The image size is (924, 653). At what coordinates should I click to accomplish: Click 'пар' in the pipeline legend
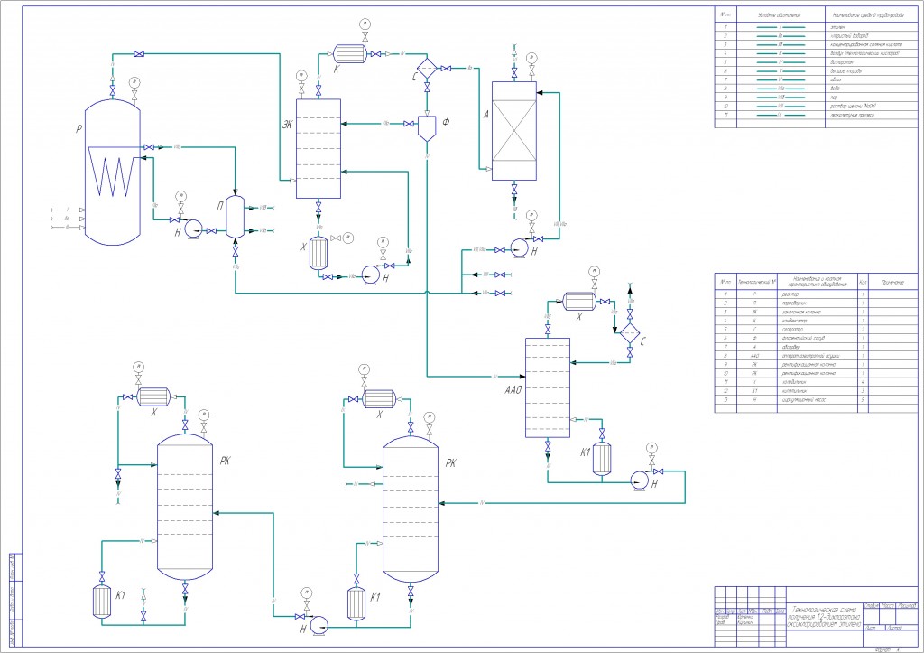click(834, 98)
